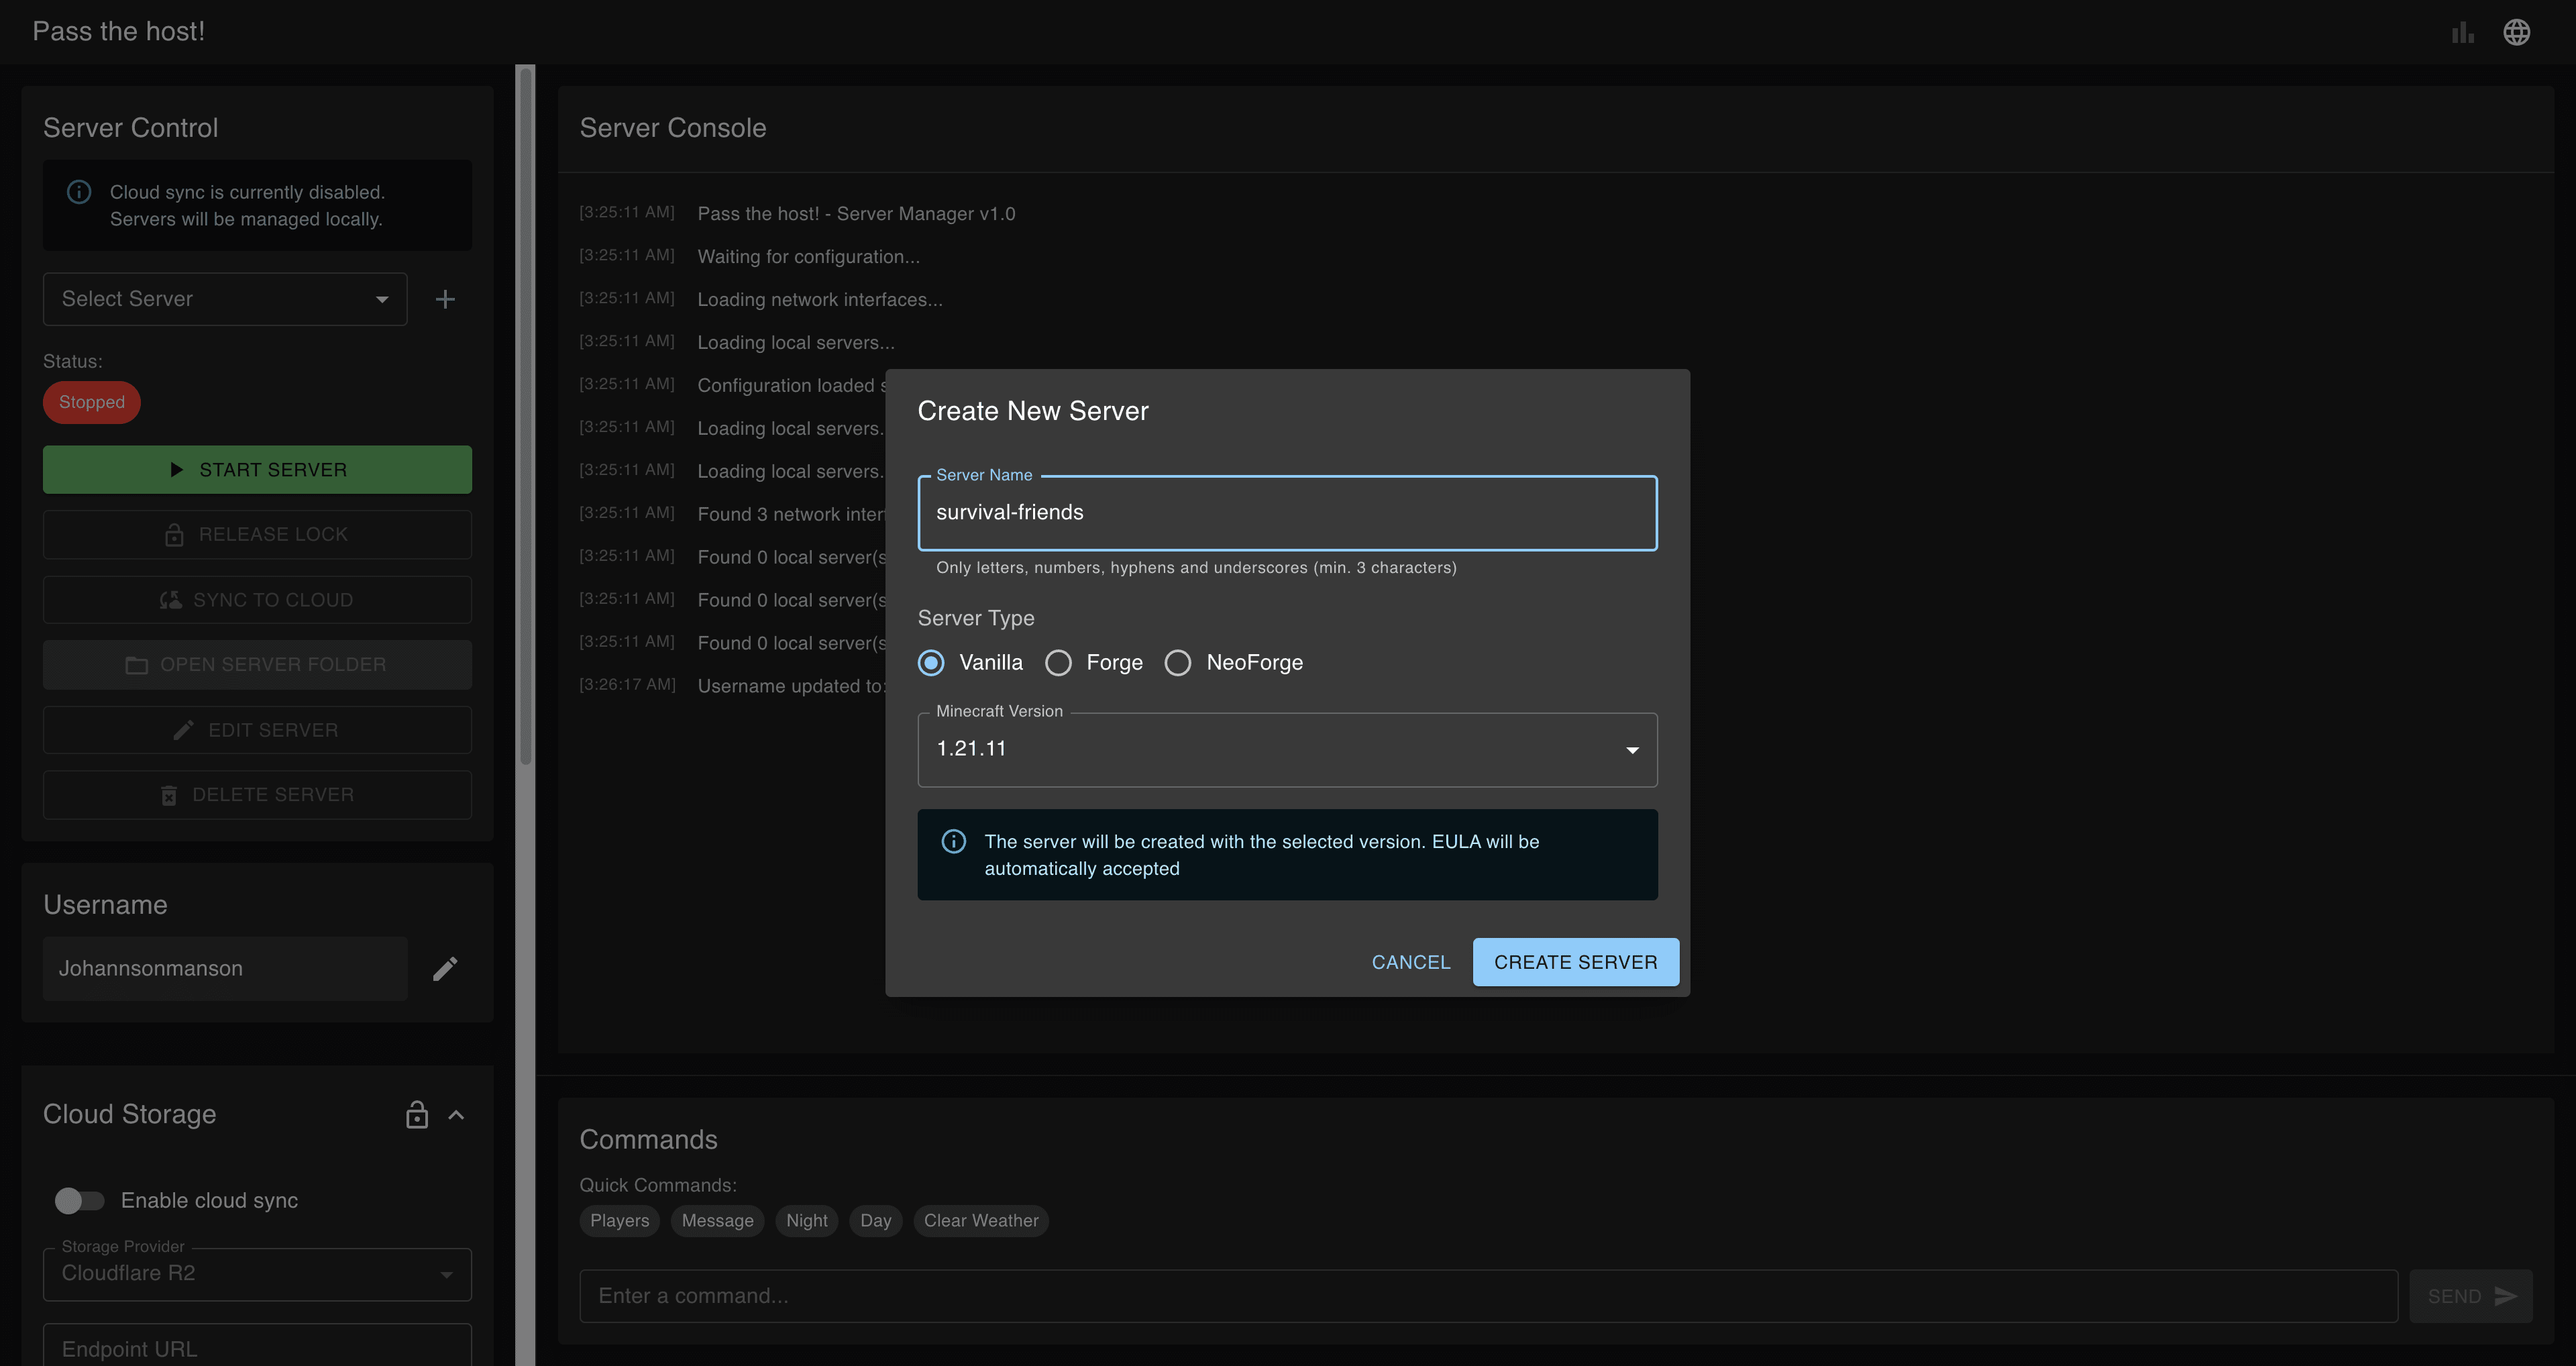Click the 'Waiting for configuration...' console line
Viewport: 2576px width, 1366px height.
(808, 257)
